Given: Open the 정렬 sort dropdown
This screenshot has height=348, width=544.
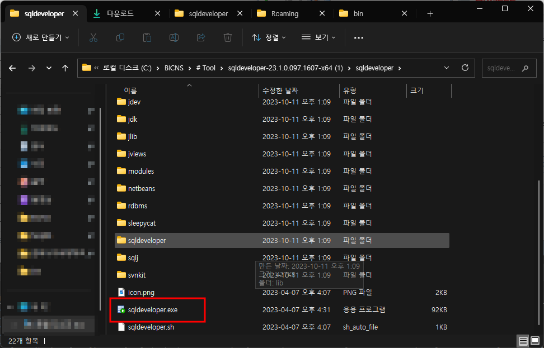Looking at the screenshot, I should 269,37.
